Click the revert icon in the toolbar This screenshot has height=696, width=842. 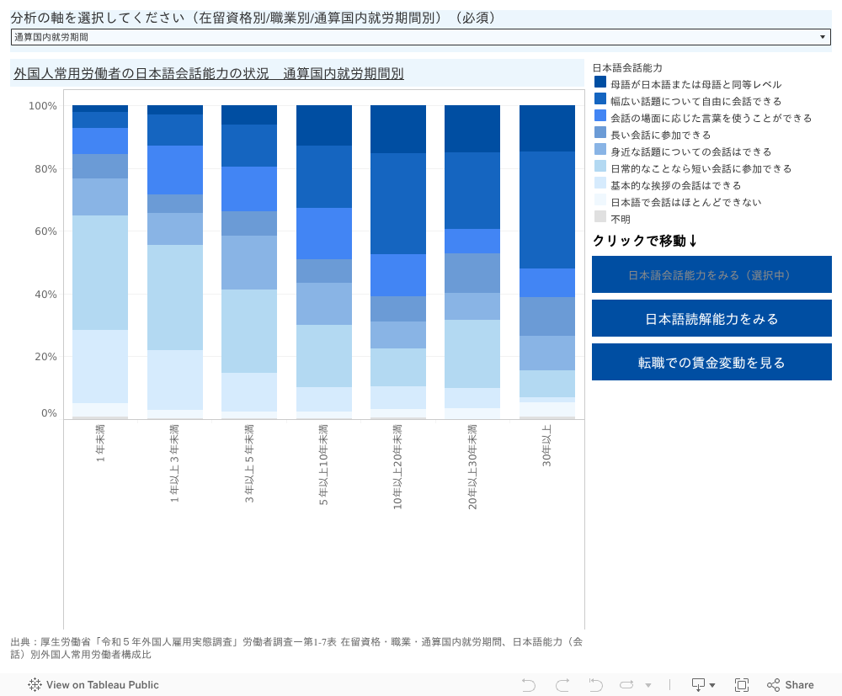coord(595,685)
